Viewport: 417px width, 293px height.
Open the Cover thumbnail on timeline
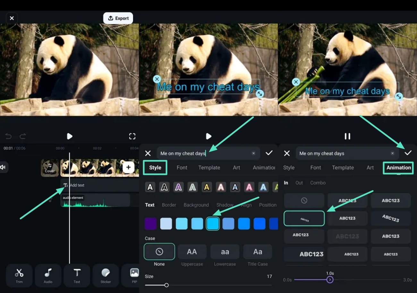point(50,168)
